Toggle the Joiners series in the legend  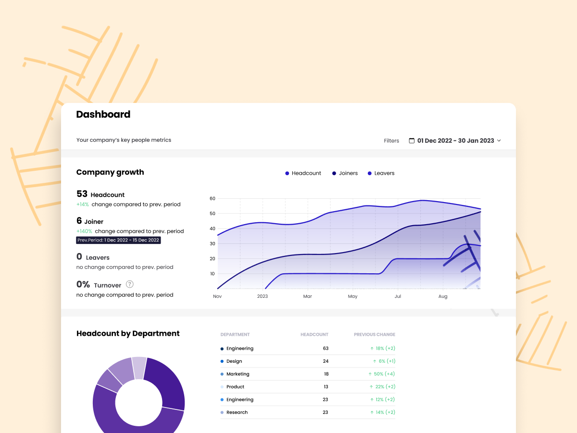click(x=345, y=173)
